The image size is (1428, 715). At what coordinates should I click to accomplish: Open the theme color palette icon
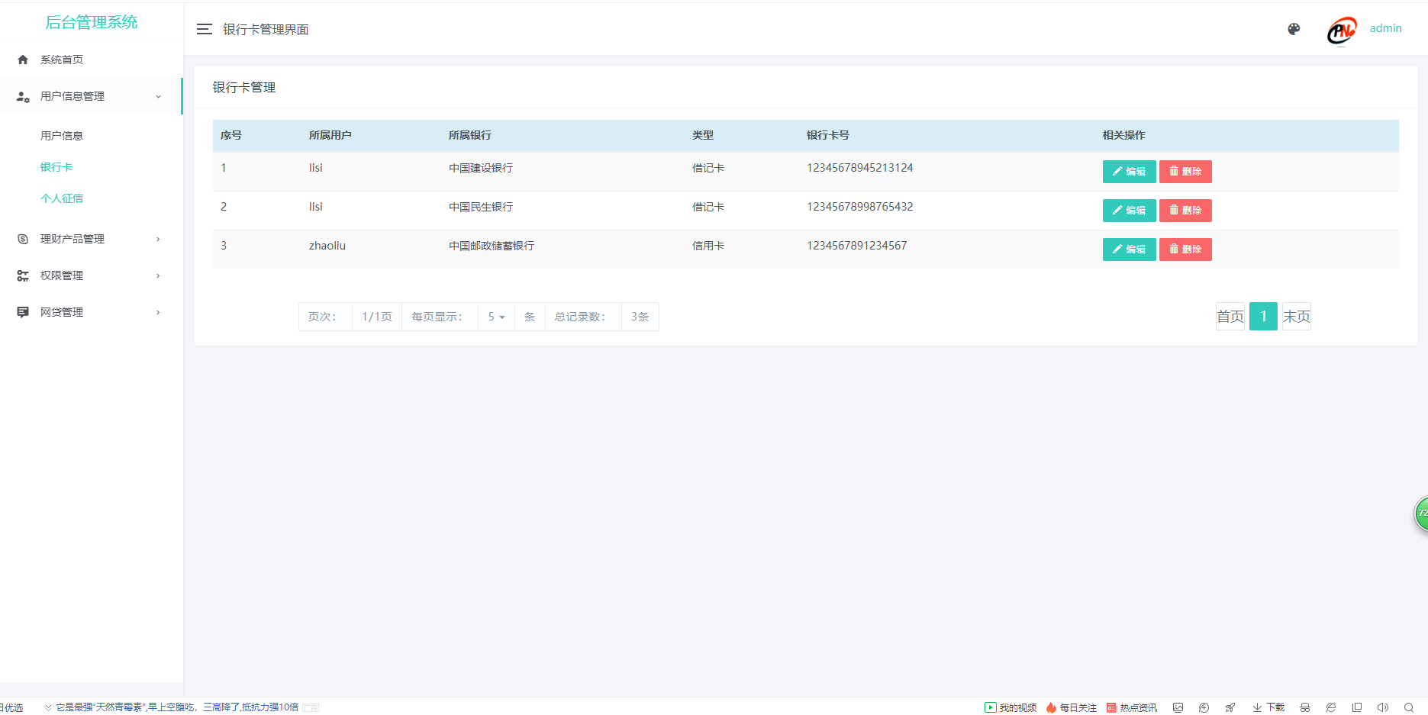pyautogui.click(x=1294, y=29)
